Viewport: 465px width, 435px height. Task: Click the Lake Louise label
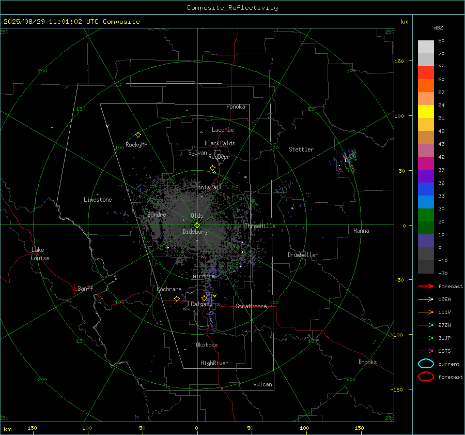(40, 254)
